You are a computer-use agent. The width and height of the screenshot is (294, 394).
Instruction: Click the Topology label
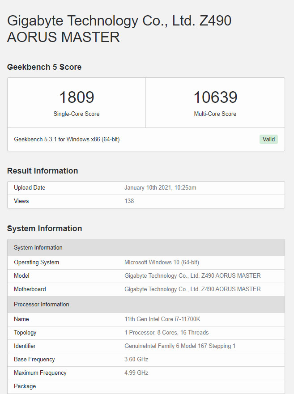coord(25,333)
